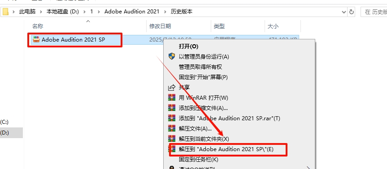Select 以管理员身份运行(A) menu entry
Screen dimensions: 387x169
204,57
